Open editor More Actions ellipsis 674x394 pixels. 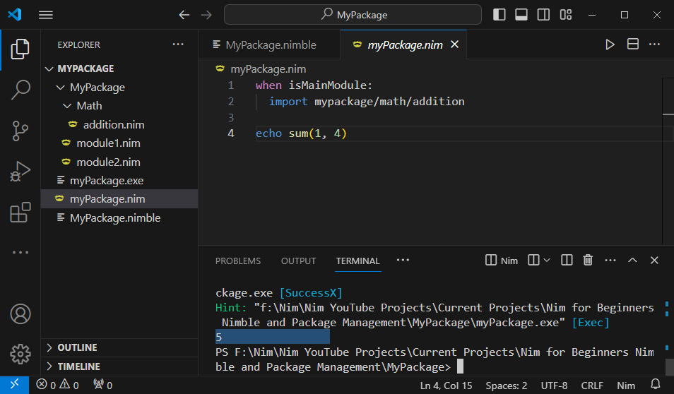coord(654,44)
